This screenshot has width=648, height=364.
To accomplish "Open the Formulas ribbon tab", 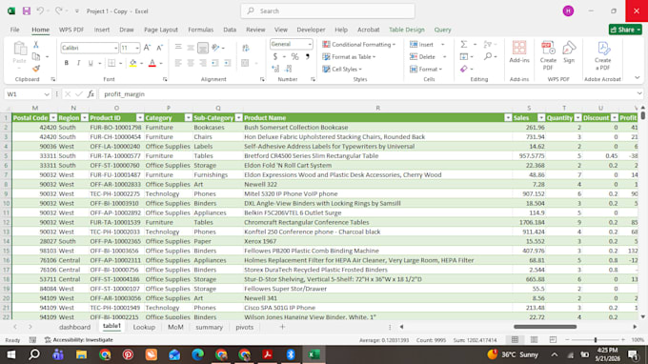I will click(x=200, y=30).
